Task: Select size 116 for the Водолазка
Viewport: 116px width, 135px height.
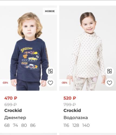Action: [x=66, y=125]
